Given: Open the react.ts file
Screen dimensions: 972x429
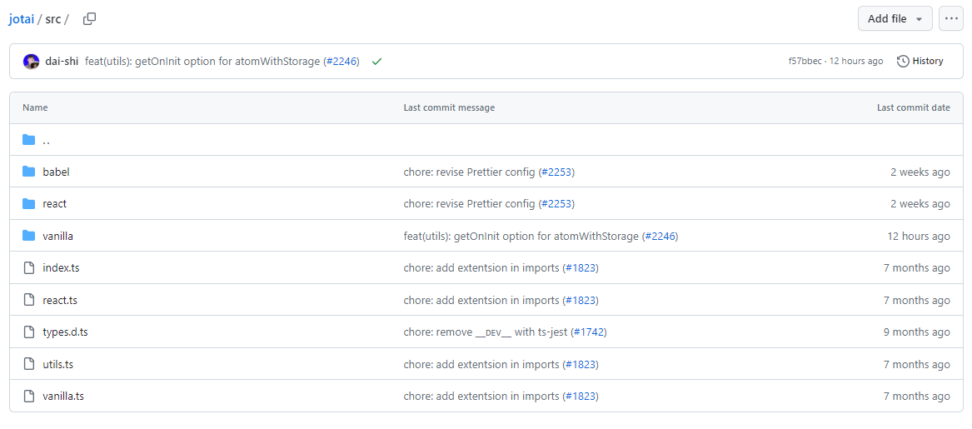Looking at the screenshot, I should (60, 300).
